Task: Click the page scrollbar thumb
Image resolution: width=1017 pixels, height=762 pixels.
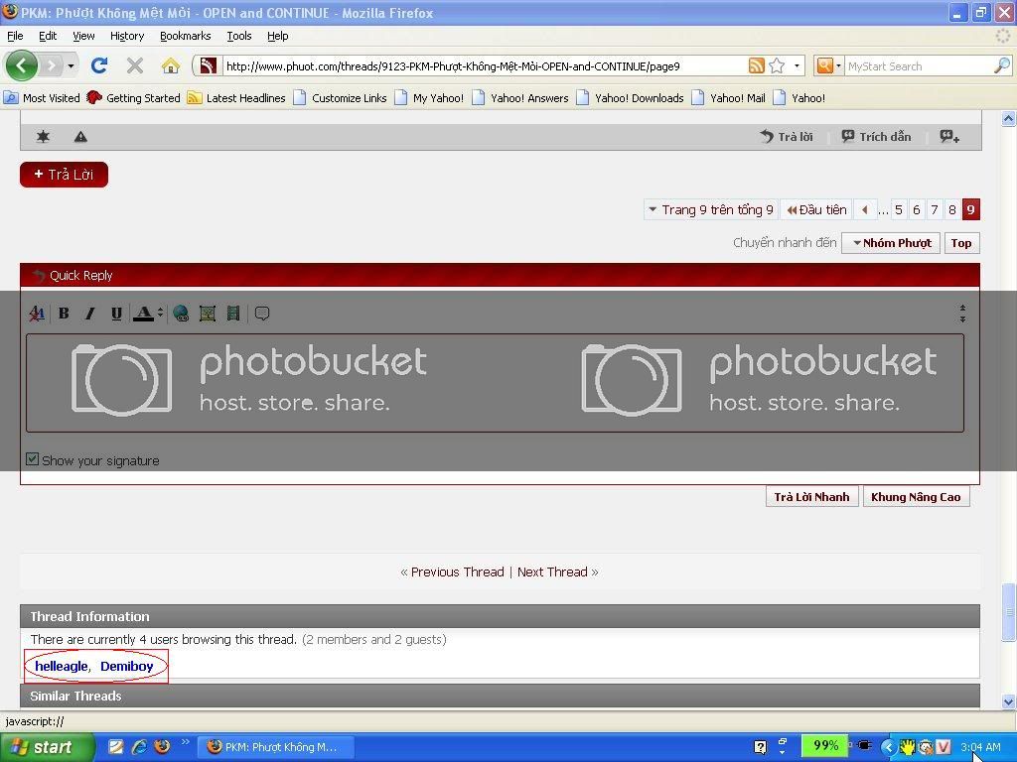Action: (x=1009, y=611)
